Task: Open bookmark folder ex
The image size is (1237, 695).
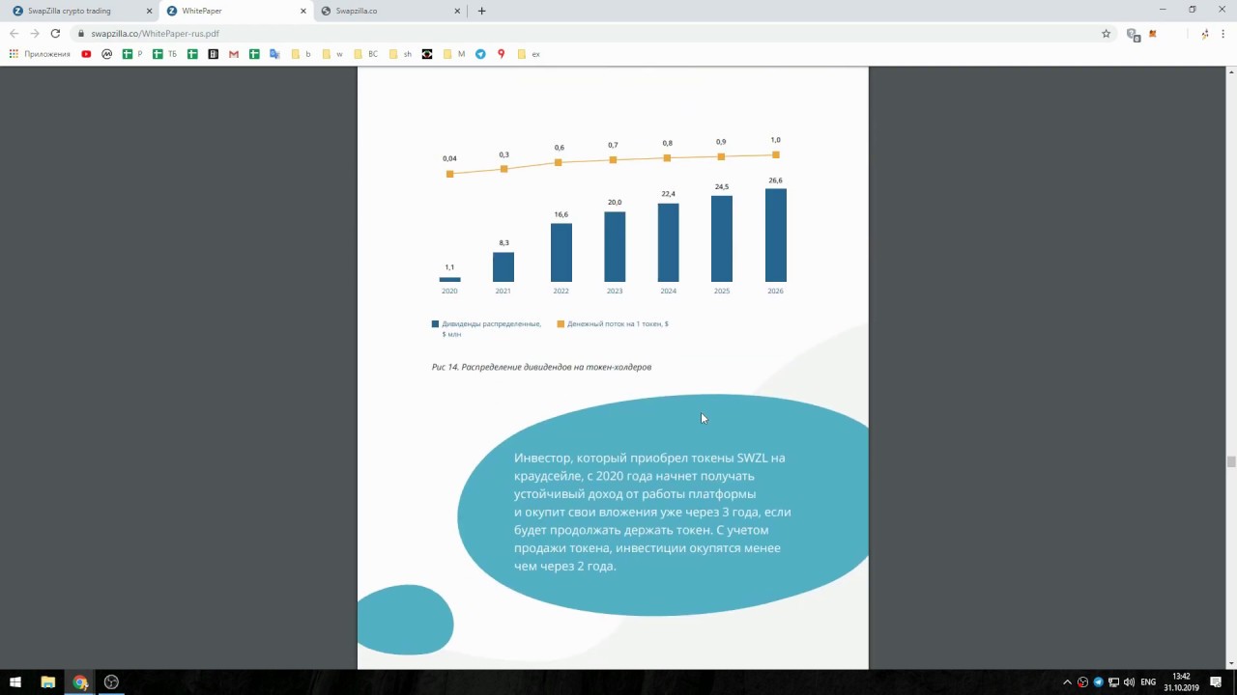Action: pos(529,54)
